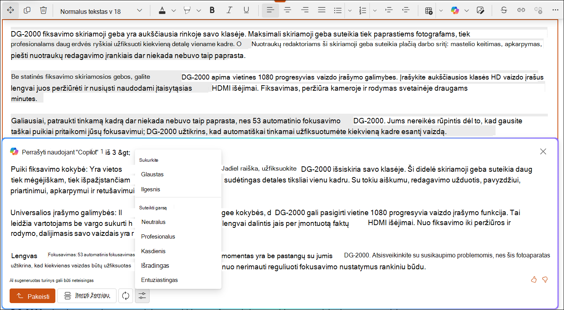
Task: Select the Kasdienis tone
Action: pyautogui.click(x=153, y=251)
